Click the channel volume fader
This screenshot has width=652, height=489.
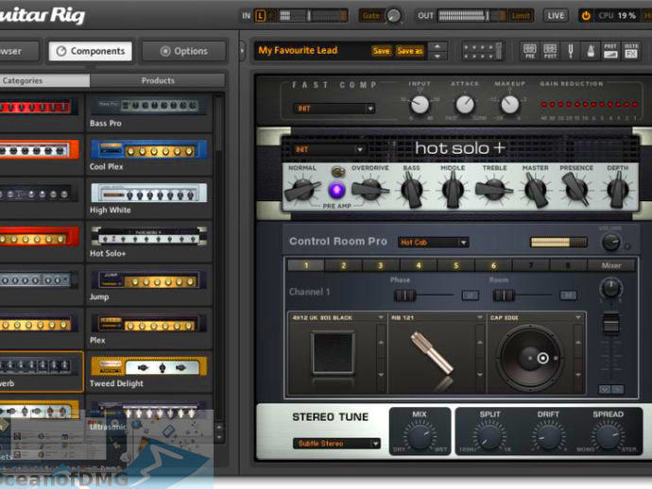(x=610, y=324)
